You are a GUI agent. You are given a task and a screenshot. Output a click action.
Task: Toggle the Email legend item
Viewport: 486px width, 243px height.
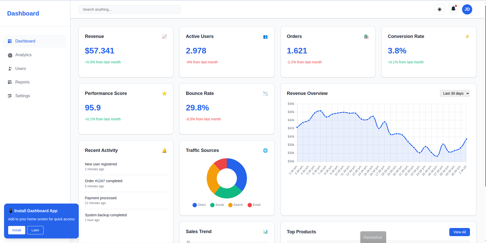click(x=254, y=205)
